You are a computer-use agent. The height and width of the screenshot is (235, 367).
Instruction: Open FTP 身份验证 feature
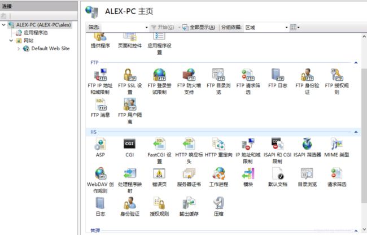pos(307,81)
